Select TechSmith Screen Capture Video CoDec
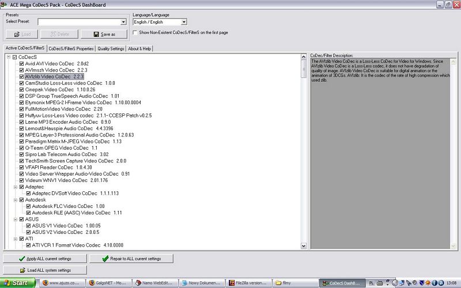Viewport: 461px width, 288px height. (75, 161)
